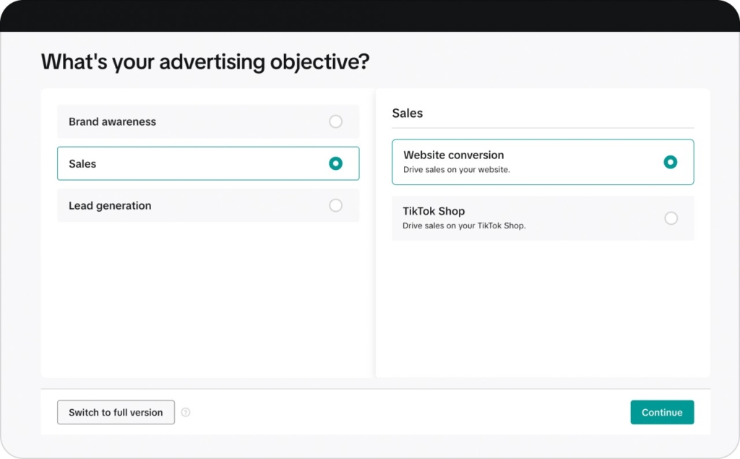Select the Brand awareness radio button

335,121
